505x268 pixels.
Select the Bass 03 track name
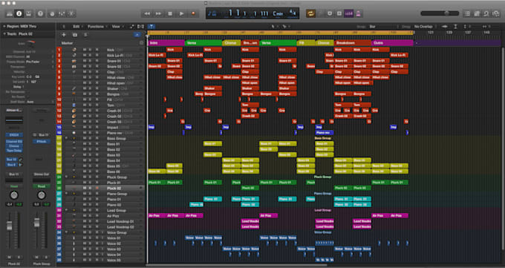114,155
